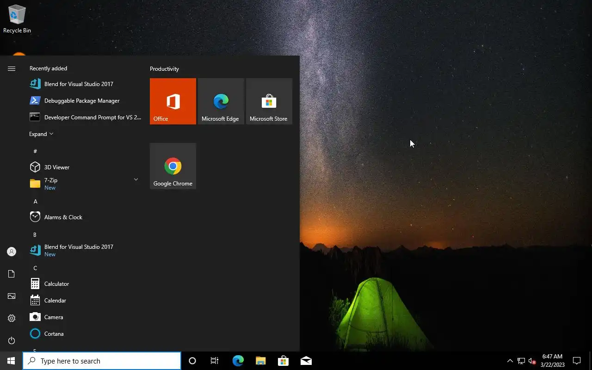Launch Calculator app

point(85,284)
